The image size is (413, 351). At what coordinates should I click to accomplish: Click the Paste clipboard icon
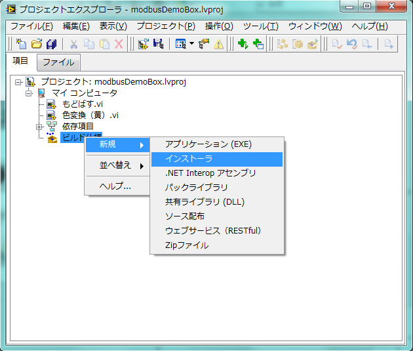[105, 44]
